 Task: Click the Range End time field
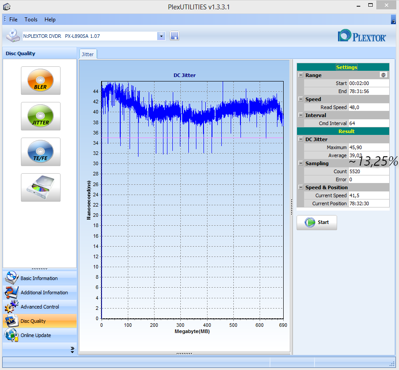pyautogui.click(x=368, y=91)
